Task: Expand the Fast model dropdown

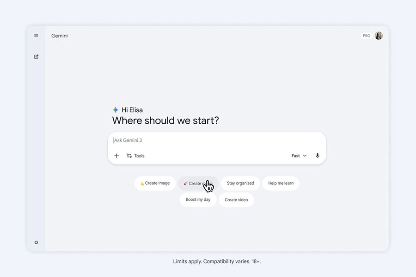Action: click(x=299, y=156)
